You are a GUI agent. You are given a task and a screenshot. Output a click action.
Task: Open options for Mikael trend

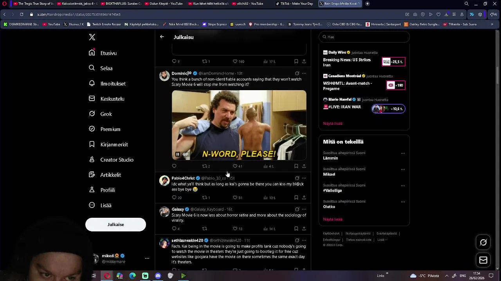tap(403, 169)
